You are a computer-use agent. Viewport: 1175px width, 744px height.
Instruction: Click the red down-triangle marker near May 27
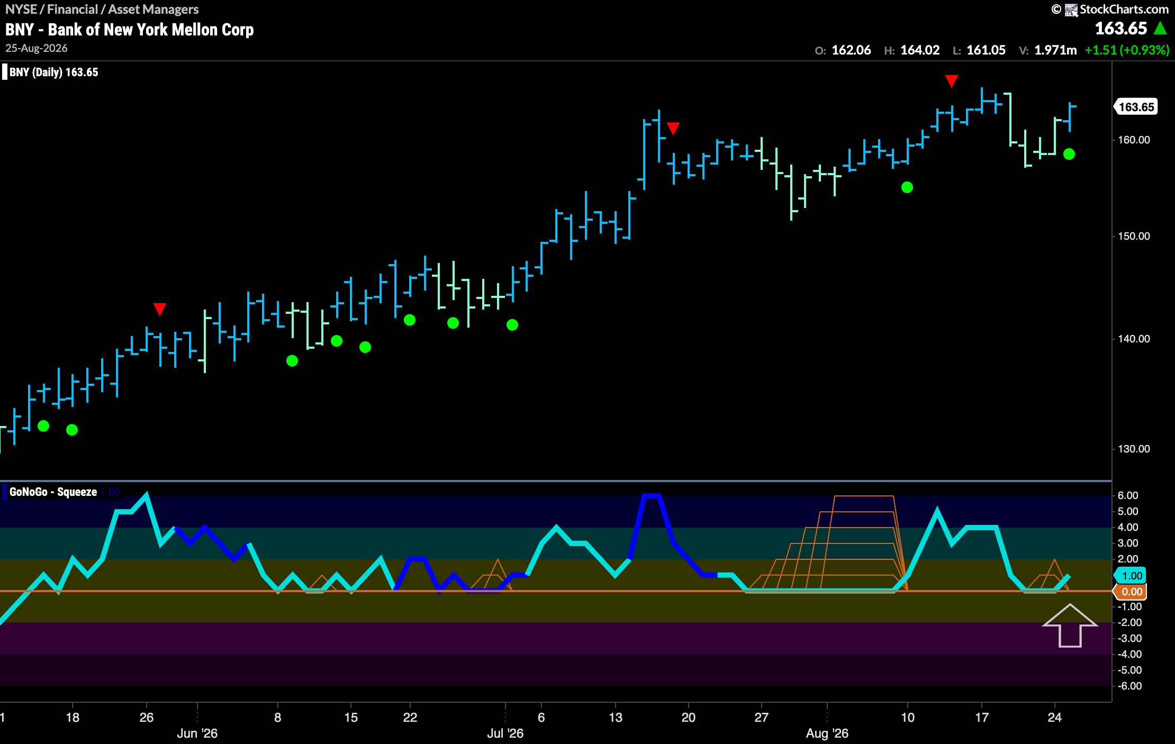pyautogui.click(x=160, y=309)
